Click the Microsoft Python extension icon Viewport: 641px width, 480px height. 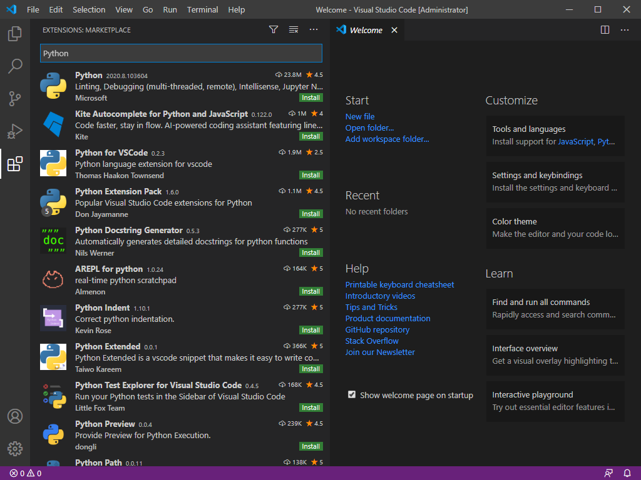(x=53, y=86)
